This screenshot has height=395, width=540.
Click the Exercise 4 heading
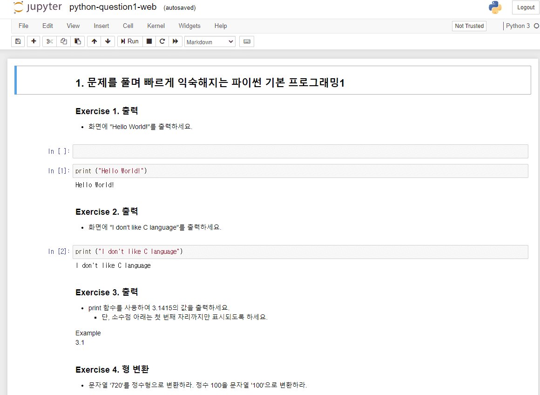(x=112, y=369)
